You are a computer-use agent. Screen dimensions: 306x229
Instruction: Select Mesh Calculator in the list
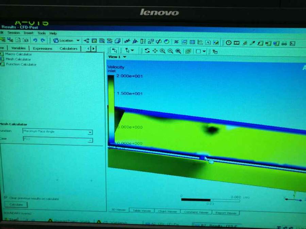click(x=18, y=59)
